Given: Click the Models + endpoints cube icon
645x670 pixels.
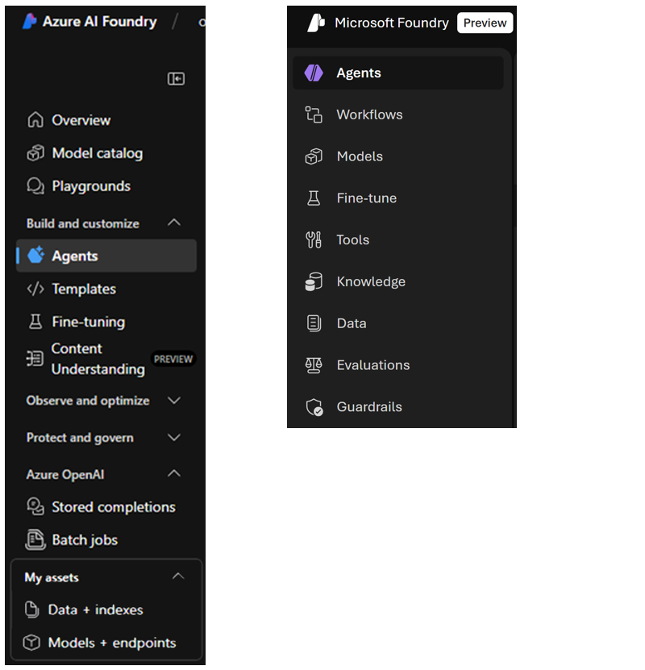Looking at the screenshot, I should pos(31,643).
